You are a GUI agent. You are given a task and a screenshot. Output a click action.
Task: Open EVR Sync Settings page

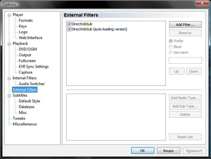click(x=34, y=67)
